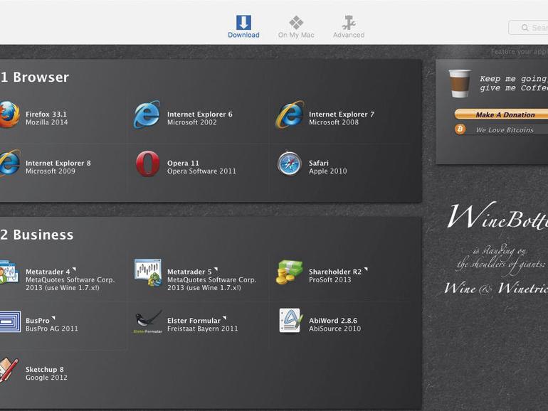Open the Advanced tab
The width and height of the screenshot is (548, 411).
(349, 27)
